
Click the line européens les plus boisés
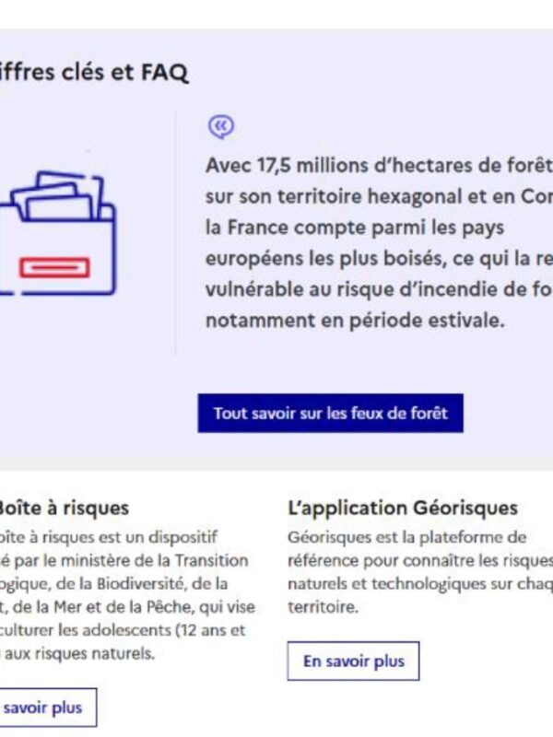(379, 259)
